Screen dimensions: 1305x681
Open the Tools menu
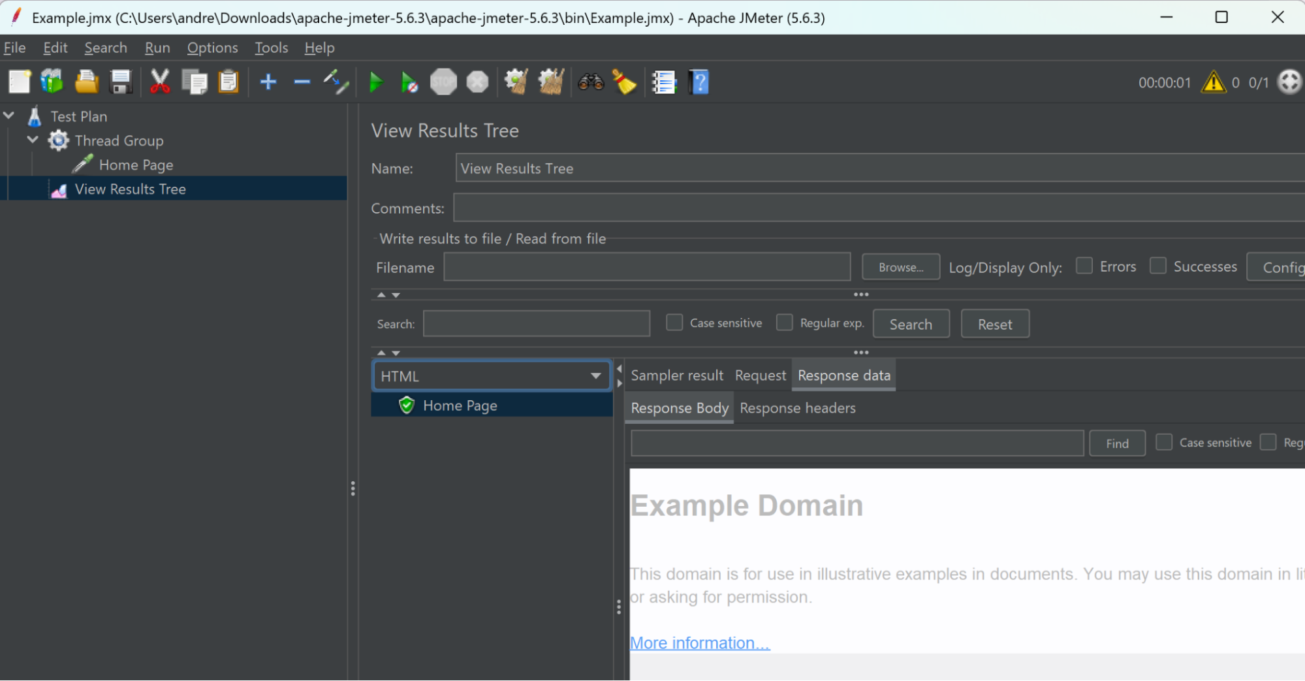[x=272, y=48]
